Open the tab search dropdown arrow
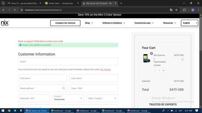Viewport: 202px width, 113px height. click(3, 3)
